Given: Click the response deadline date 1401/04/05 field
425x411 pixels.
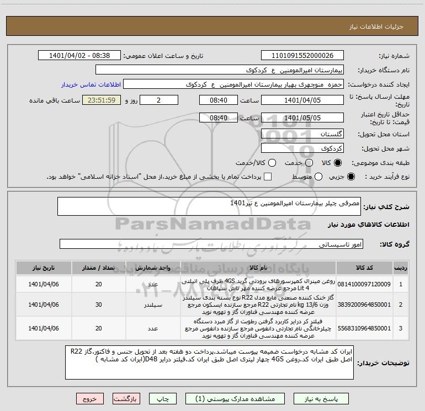Looking at the screenshot, I should (302, 100).
